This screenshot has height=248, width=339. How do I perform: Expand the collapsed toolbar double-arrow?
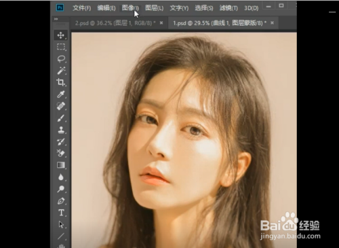56,19
